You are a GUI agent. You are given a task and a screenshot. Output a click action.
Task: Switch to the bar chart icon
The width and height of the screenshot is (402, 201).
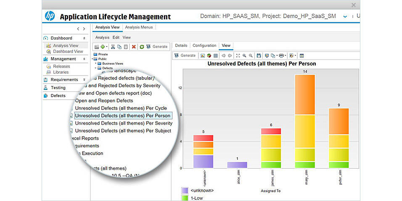pyautogui.click(x=203, y=55)
